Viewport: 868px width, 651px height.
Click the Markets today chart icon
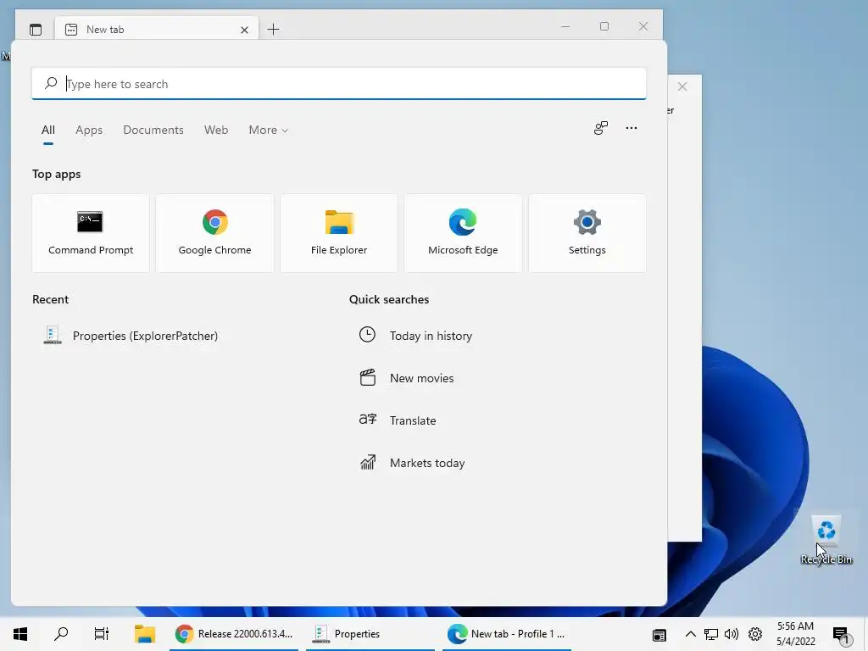[x=368, y=462]
